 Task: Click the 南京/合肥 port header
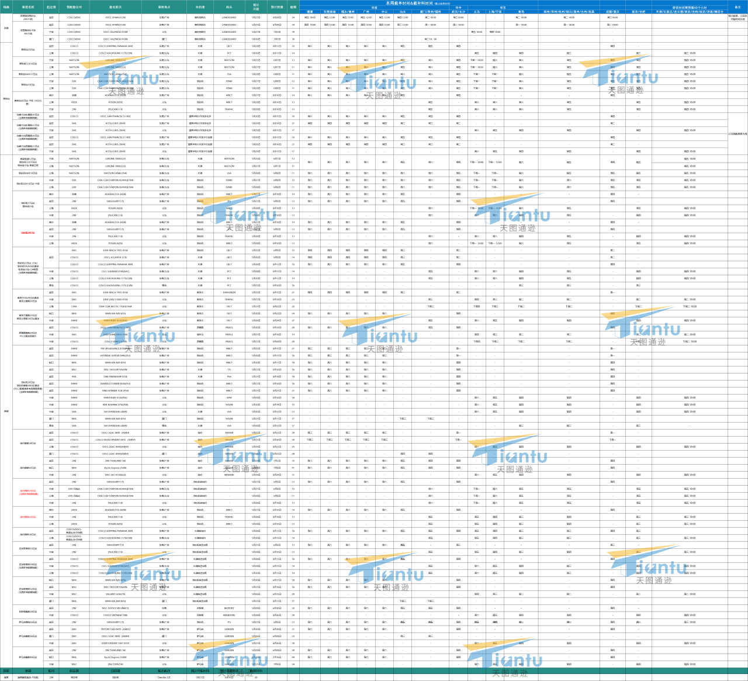click(x=639, y=11)
